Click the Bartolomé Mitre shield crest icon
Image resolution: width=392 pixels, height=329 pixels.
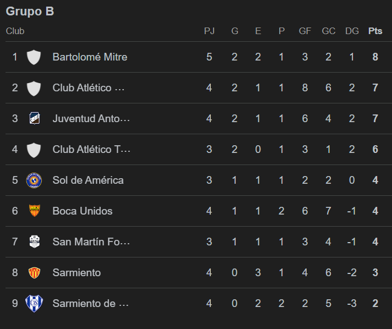tap(34, 57)
